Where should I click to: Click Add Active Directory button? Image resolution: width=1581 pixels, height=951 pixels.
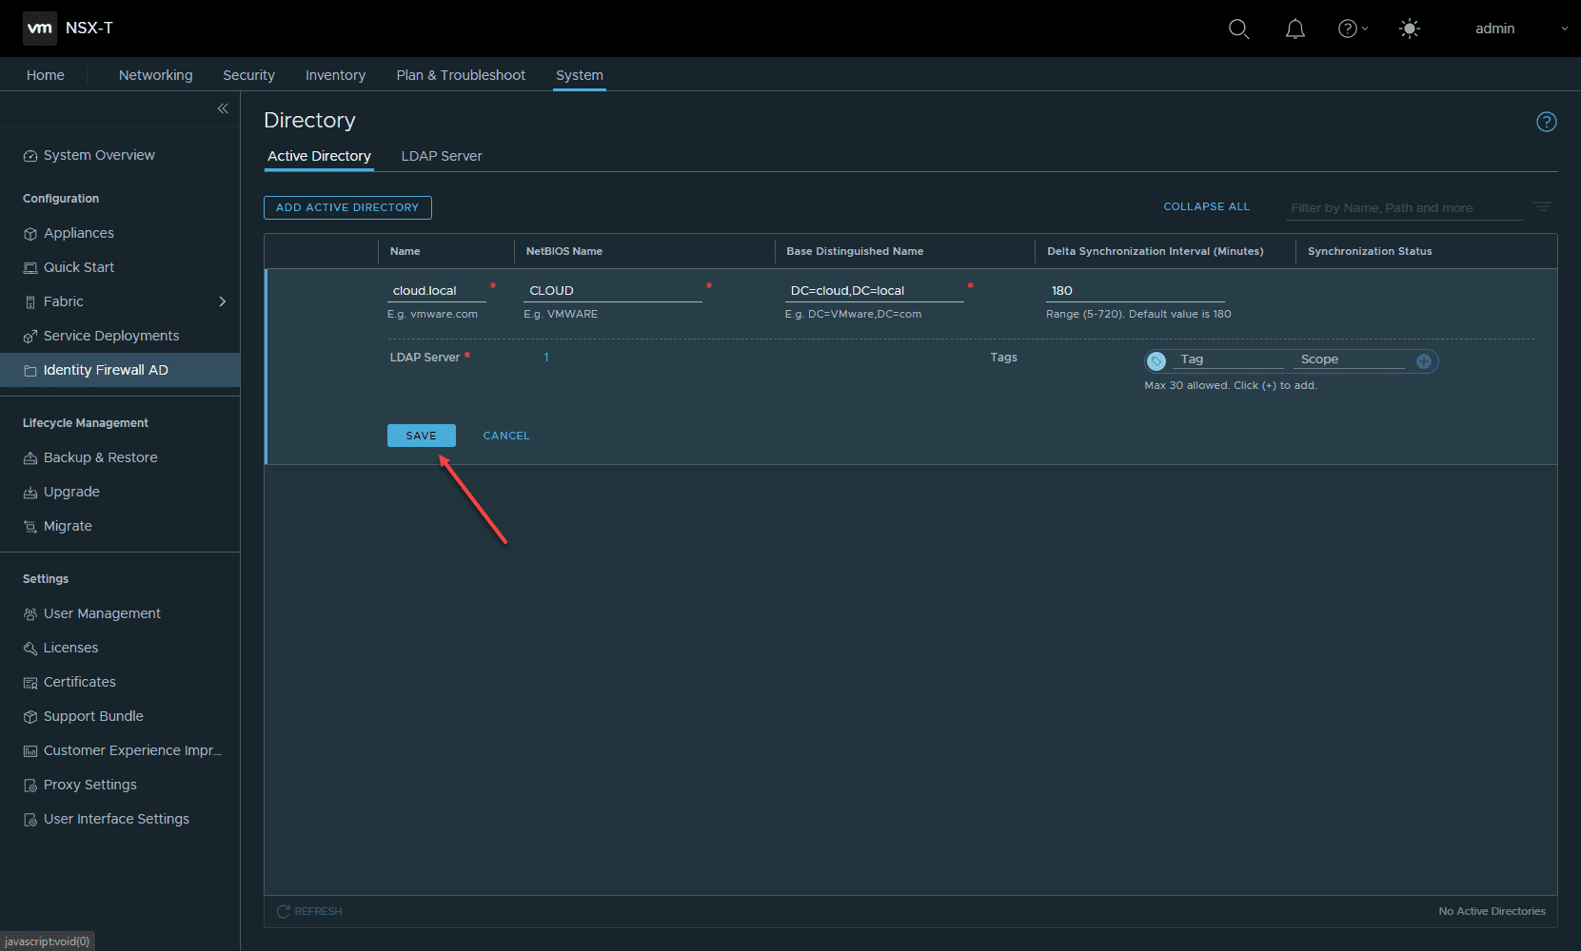tap(347, 207)
